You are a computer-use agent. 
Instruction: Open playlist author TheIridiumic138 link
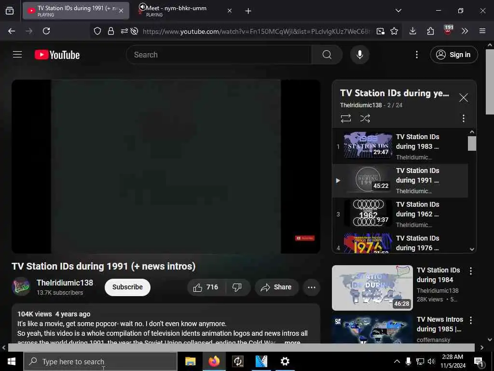point(361,105)
